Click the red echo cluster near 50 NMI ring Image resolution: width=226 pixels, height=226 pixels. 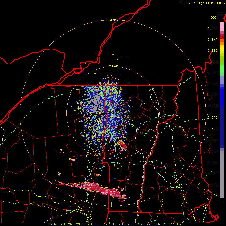pos(123,145)
